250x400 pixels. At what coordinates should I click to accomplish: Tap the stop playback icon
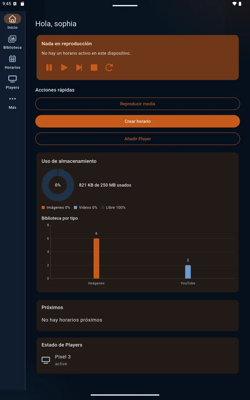(x=94, y=68)
